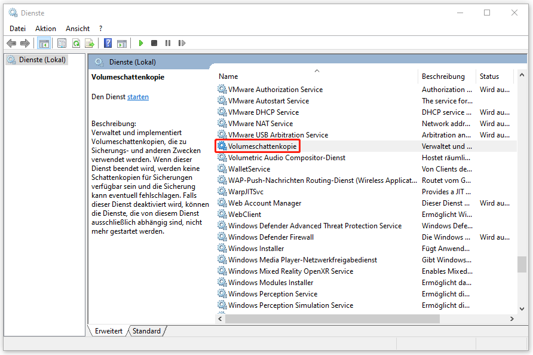Screen dimensions: 533x355
Task: Toggle the Action pane toolbar icon
Action: pyautogui.click(x=122, y=43)
